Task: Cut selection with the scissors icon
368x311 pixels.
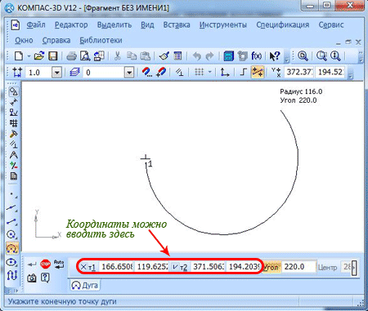Action: 118,56
